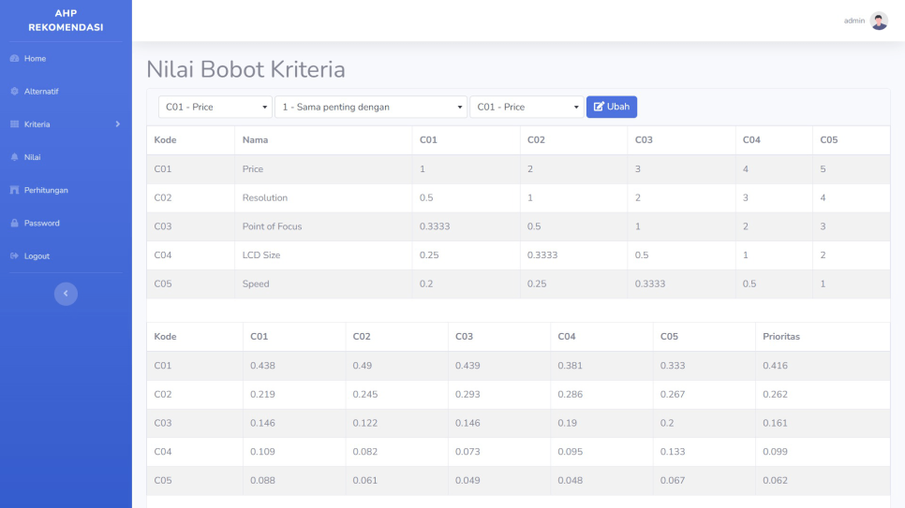Click the value 0.088 in C05 row
This screenshot has height=508, width=905.
point(262,480)
